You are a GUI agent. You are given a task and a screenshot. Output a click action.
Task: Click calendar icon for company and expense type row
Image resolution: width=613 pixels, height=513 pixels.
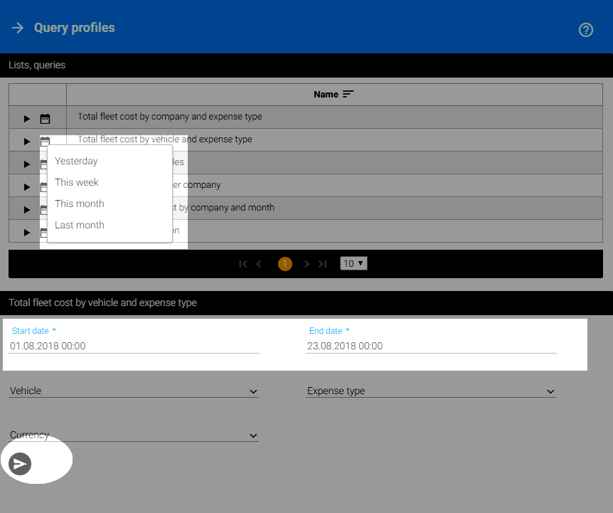tap(45, 119)
